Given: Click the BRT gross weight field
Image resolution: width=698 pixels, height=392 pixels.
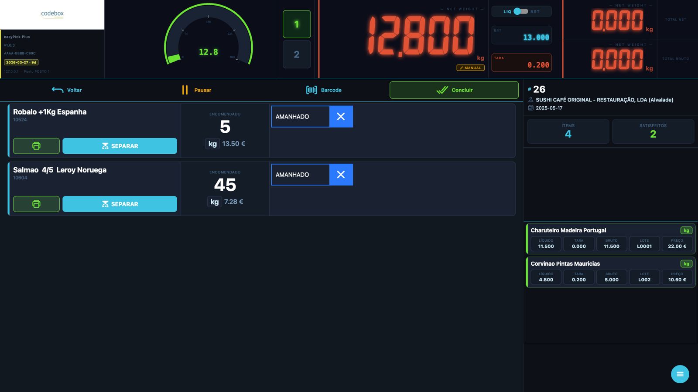Looking at the screenshot, I should 521,35.
